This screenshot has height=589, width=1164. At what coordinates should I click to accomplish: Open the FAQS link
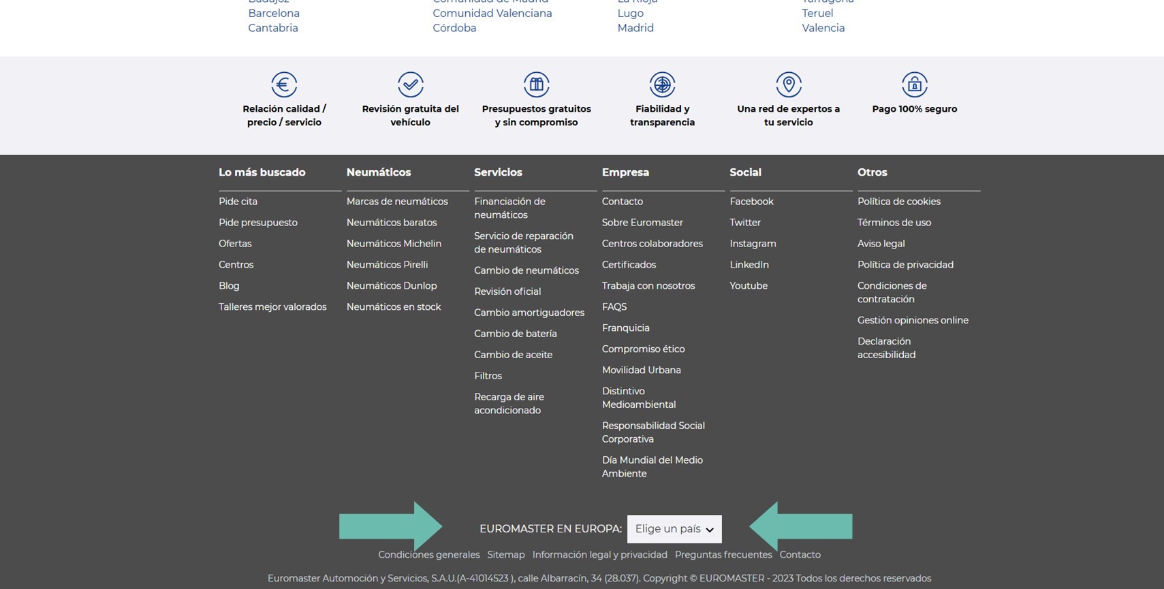point(614,307)
